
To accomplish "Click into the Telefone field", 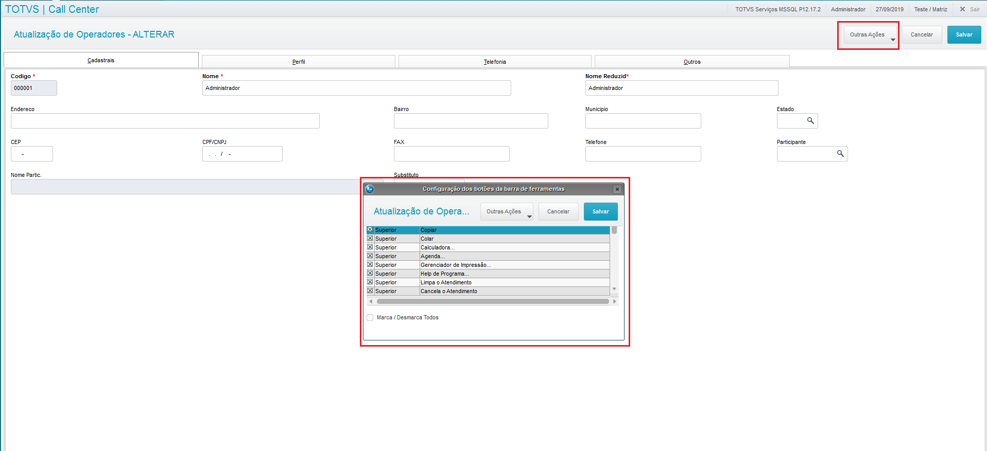I will click(x=643, y=154).
